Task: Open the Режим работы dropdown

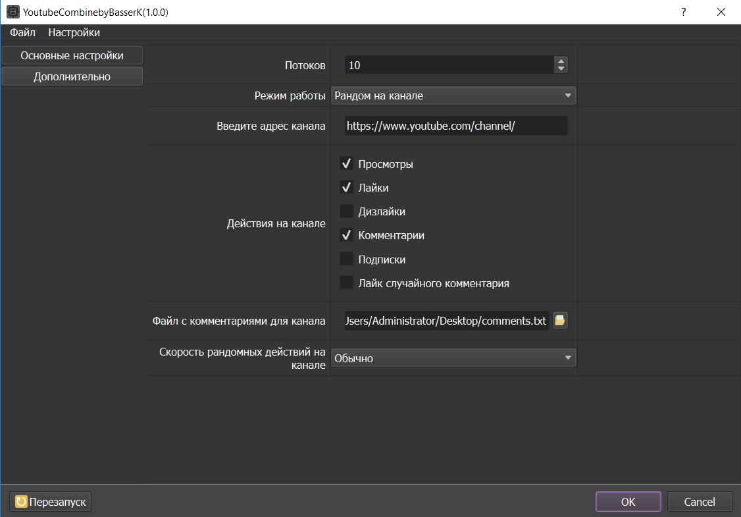Action: pos(453,95)
